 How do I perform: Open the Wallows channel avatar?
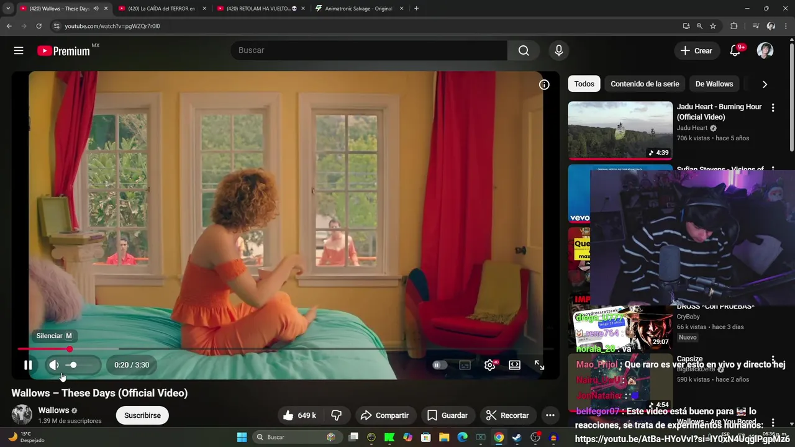(22, 415)
